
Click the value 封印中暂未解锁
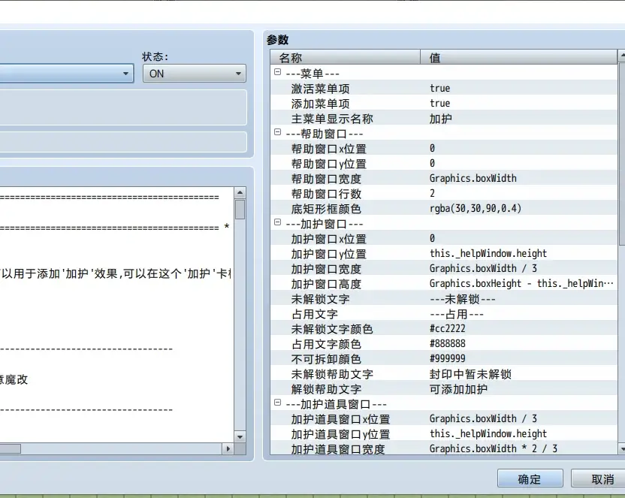[470, 374]
